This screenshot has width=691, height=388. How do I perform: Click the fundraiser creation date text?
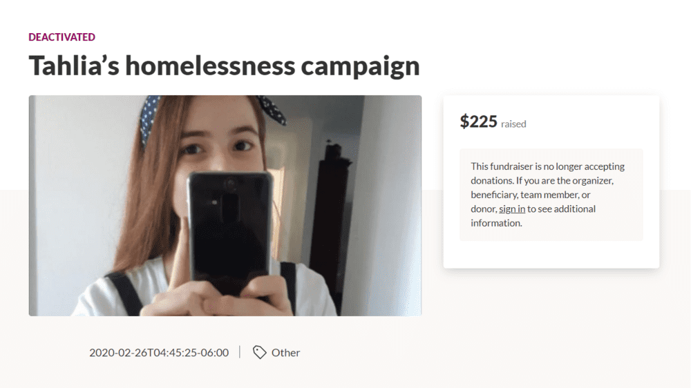pyautogui.click(x=159, y=353)
